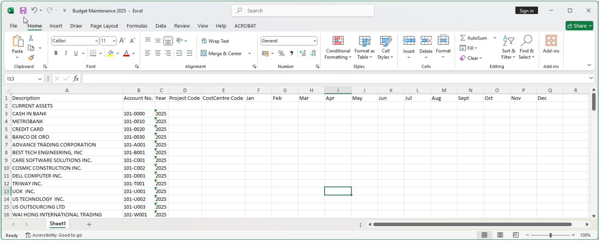Center text horizontally

(158, 53)
